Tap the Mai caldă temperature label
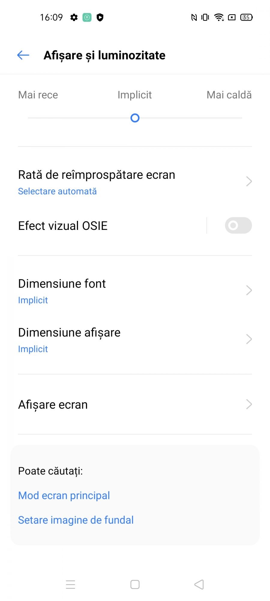 tap(229, 95)
